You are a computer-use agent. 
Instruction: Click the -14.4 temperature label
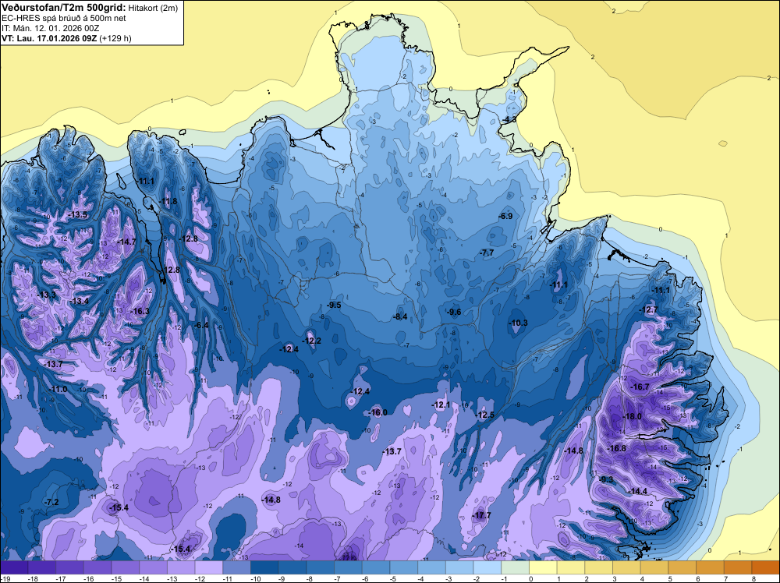pos(638,491)
